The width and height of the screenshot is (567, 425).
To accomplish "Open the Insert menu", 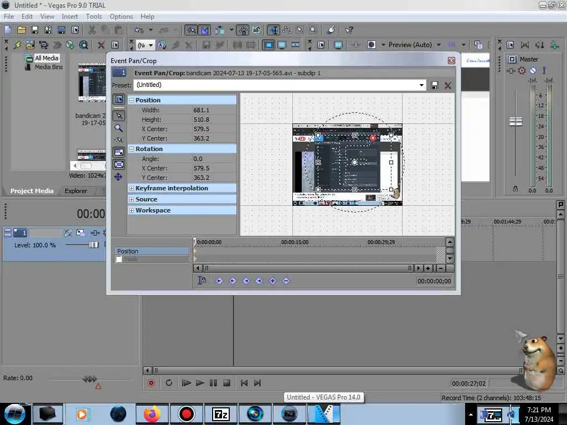I will [69, 17].
